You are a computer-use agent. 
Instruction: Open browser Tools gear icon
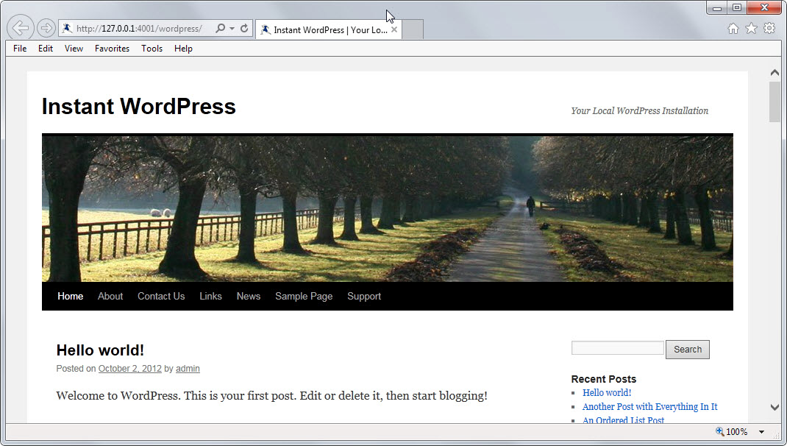(769, 28)
